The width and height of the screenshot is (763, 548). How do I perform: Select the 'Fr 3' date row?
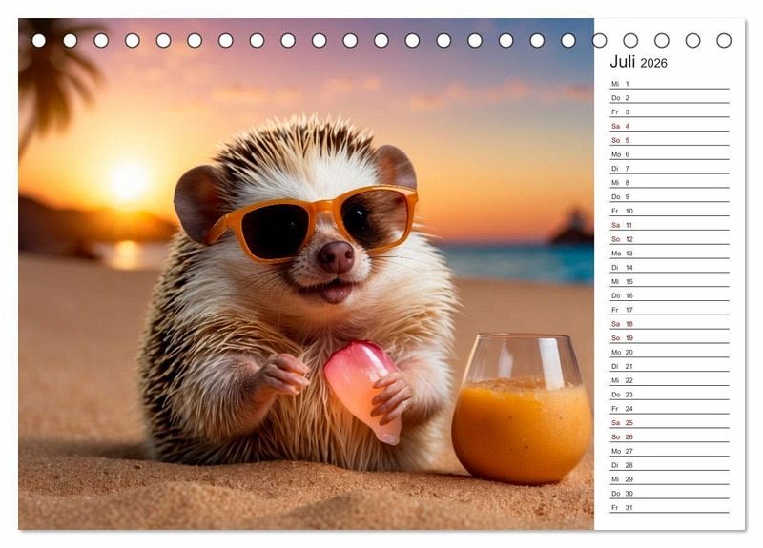pos(670,112)
